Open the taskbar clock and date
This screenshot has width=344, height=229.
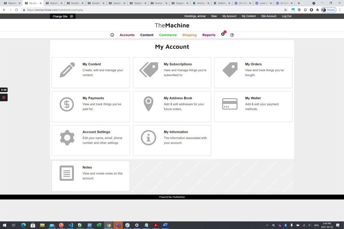pyautogui.click(x=327, y=225)
